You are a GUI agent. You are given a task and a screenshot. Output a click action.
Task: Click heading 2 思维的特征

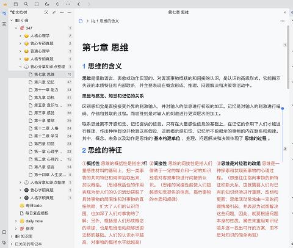(102, 150)
